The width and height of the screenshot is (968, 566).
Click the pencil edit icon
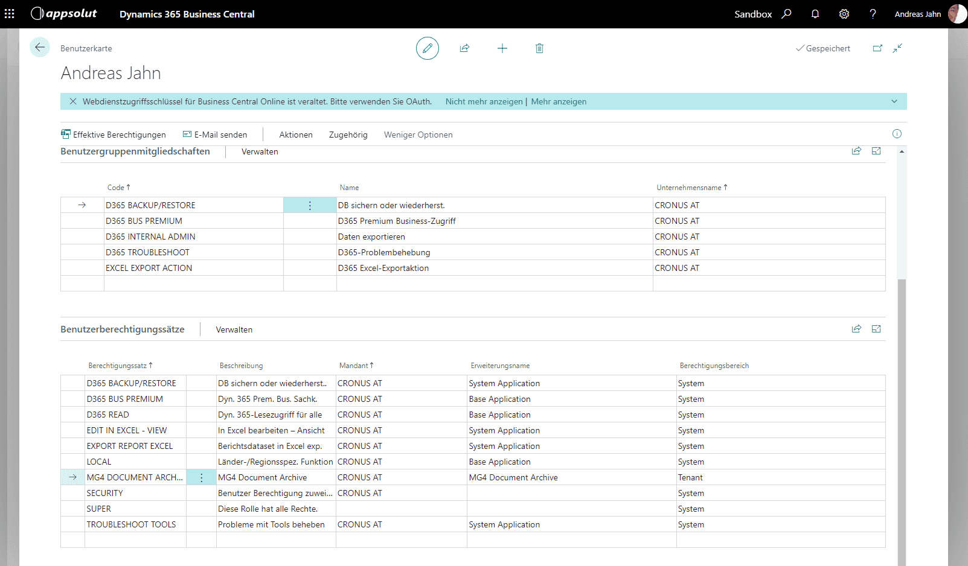[427, 48]
